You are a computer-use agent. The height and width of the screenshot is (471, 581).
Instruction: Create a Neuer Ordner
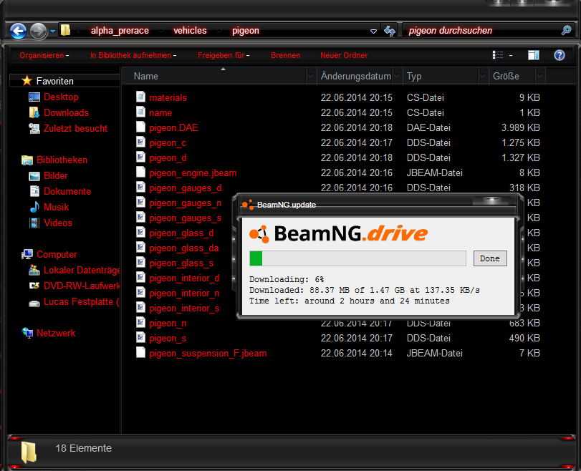point(344,55)
